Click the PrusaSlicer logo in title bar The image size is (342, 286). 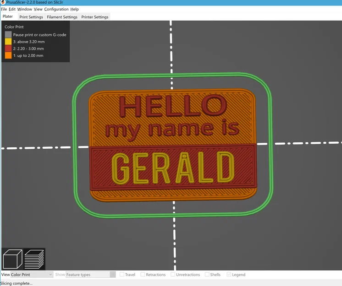click(3, 2)
